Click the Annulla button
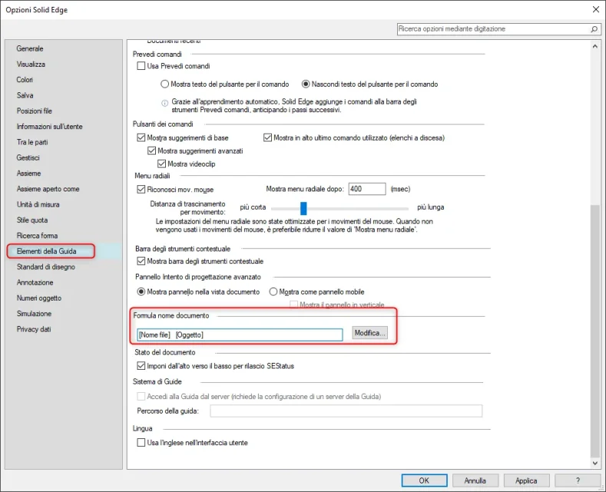 coord(475,480)
